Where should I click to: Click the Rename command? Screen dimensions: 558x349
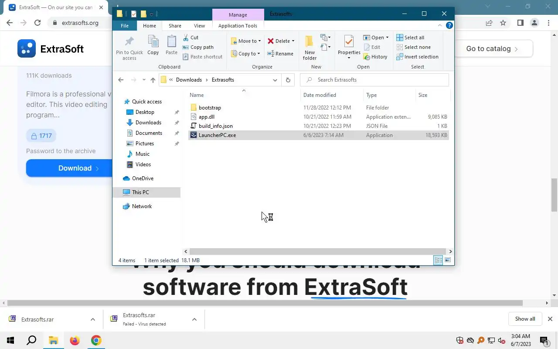280,54
